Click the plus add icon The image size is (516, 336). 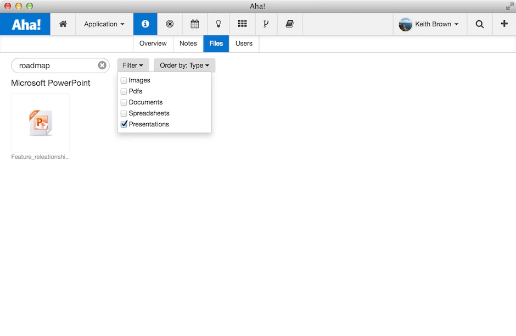pyautogui.click(x=504, y=24)
